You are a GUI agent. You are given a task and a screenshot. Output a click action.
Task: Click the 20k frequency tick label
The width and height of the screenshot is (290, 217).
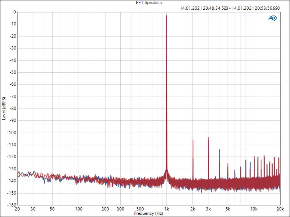(x=280, y=209)
